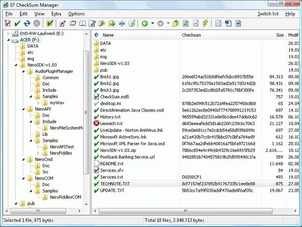Click the open book toolbar icon
The width and height of the screenshot is (302, 227).
coord(83,24)
